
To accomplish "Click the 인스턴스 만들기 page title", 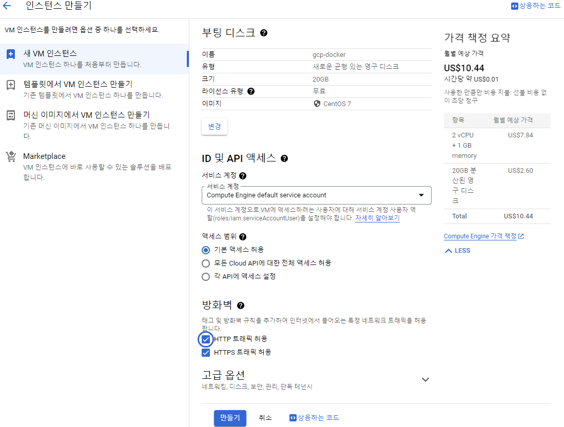I will 59,6.
